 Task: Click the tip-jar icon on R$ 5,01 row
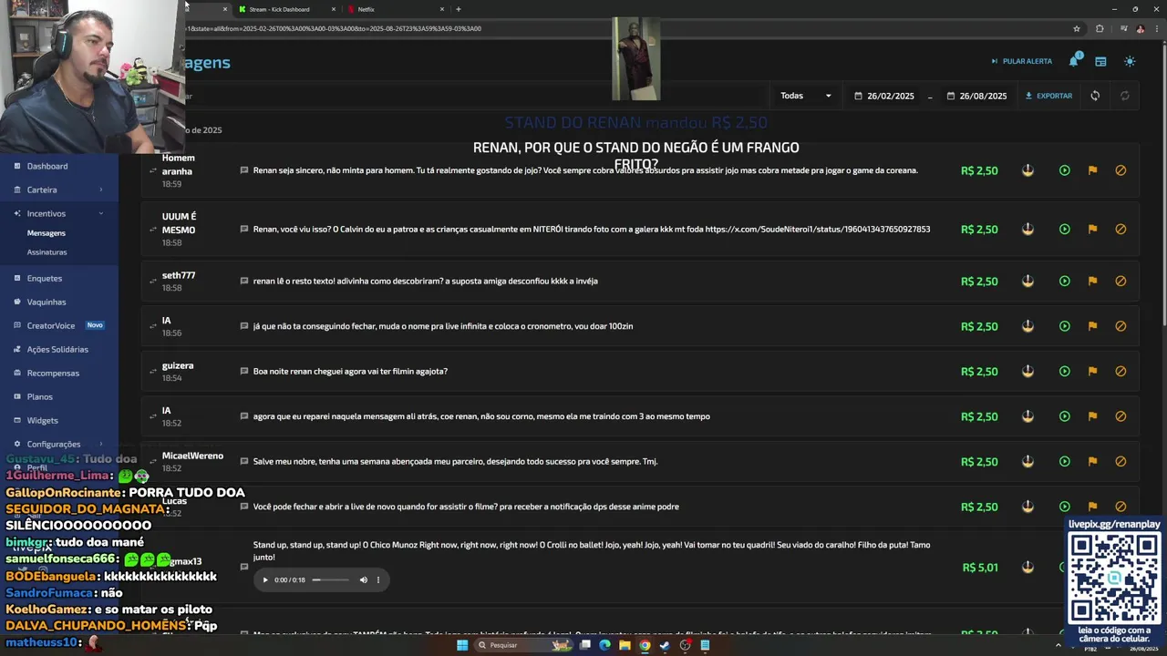(1028, 568)
